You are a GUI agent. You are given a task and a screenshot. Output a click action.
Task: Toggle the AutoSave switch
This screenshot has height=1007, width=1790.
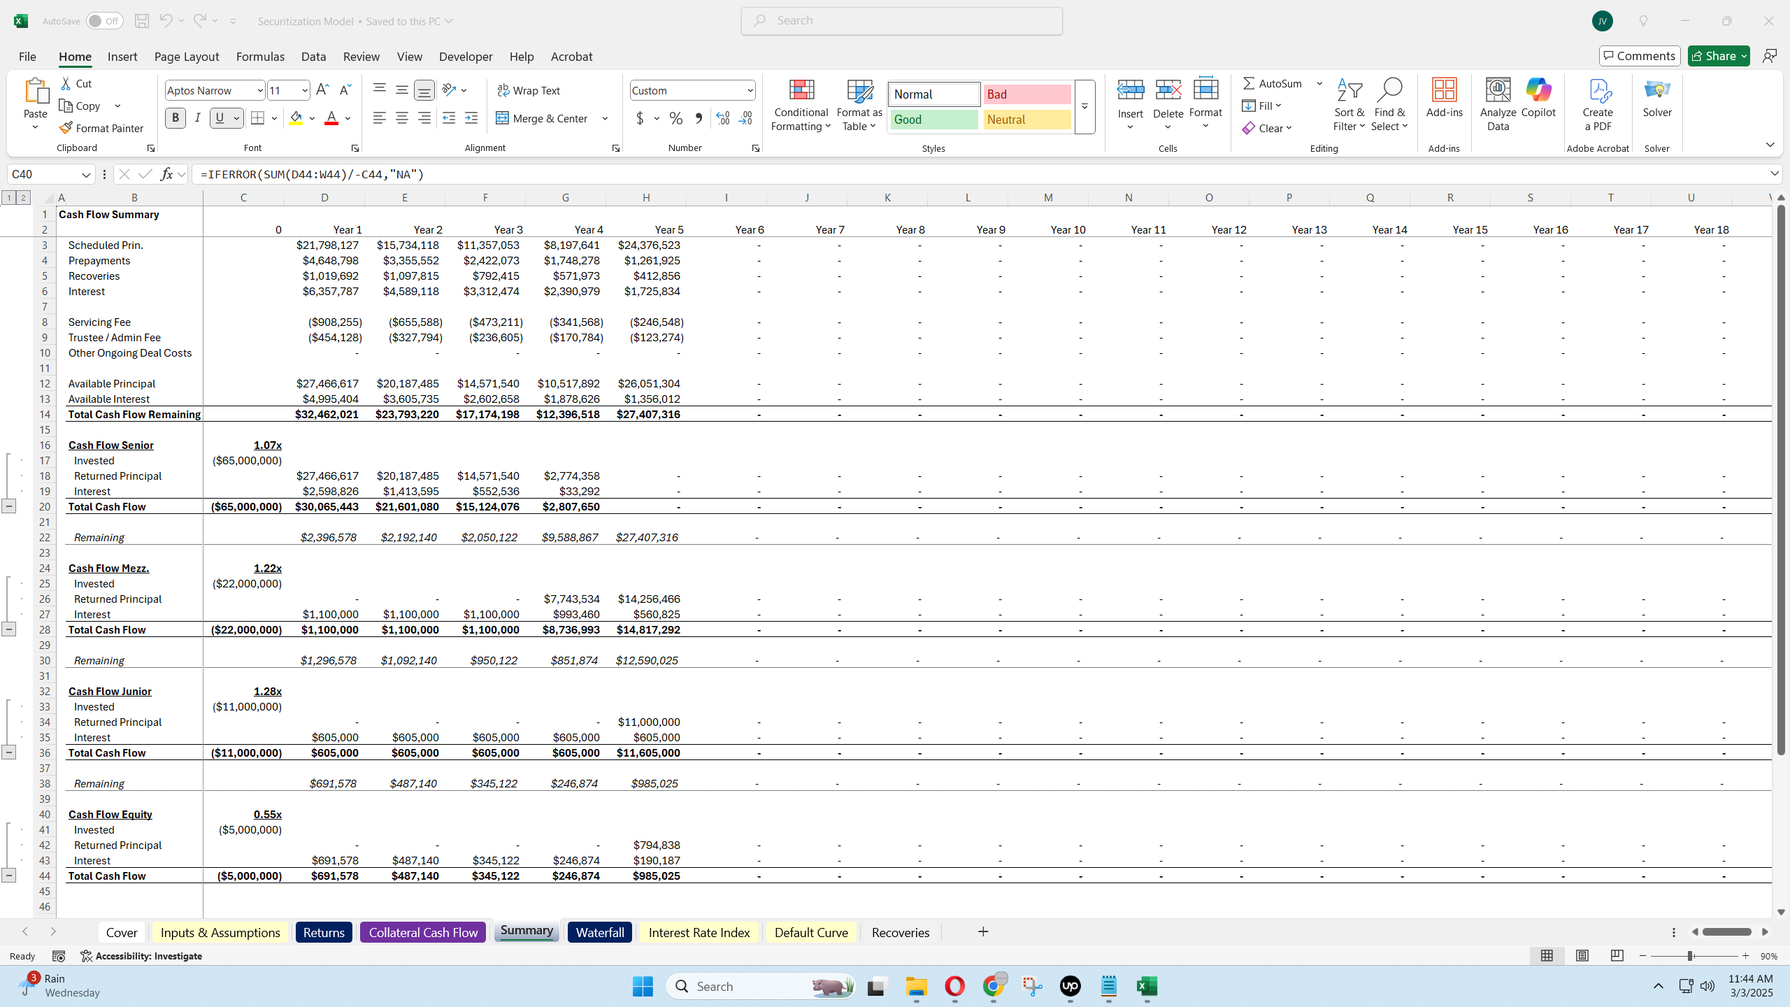104,21
